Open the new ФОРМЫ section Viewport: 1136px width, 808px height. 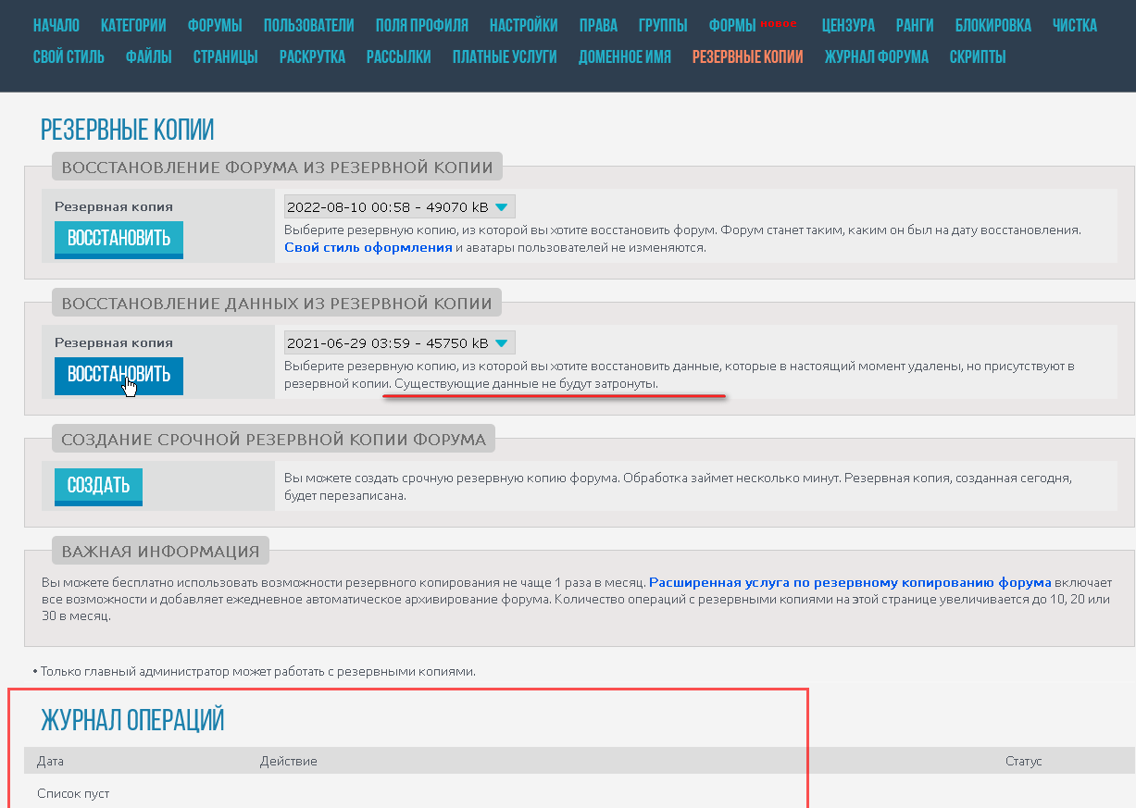tap(734, 26)
